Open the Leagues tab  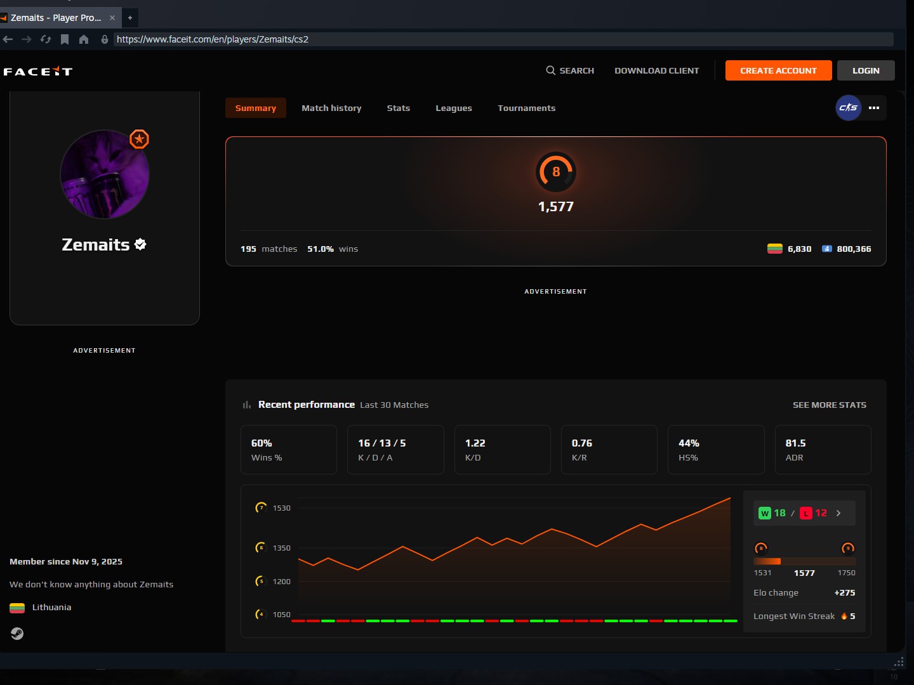(x=454, y=108)
